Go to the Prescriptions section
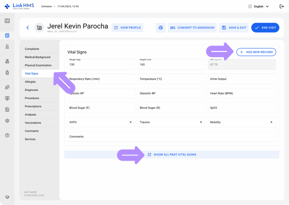Image resolution: width=289 pixels, height=205 pixels. [33, 106]
